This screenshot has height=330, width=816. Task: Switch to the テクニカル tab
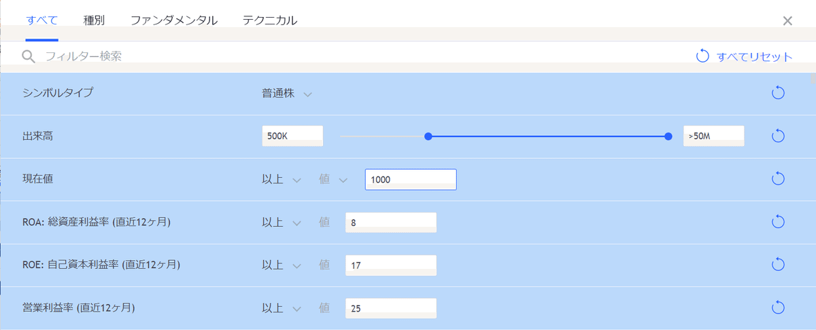pyautogui.click(x=269, y=20)
